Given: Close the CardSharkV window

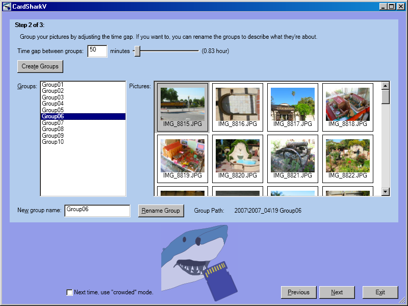Looking at the screenshot, I should click(401, 7).
